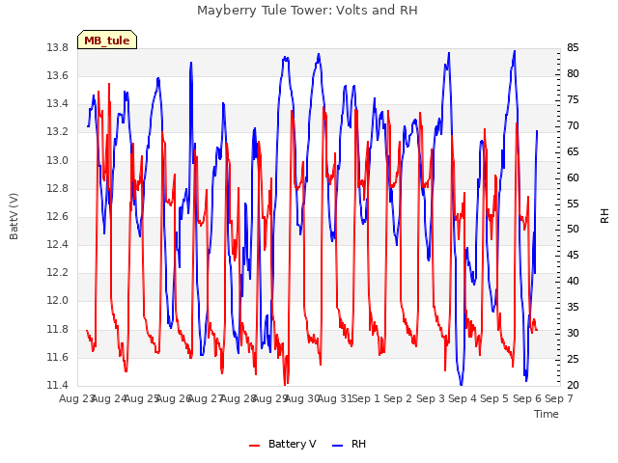
Task: Click the Aug 23 date tick
Action: coord(76,398)
